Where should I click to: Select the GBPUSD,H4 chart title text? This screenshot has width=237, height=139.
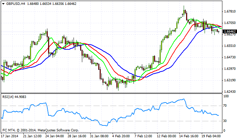pos(16,4)
